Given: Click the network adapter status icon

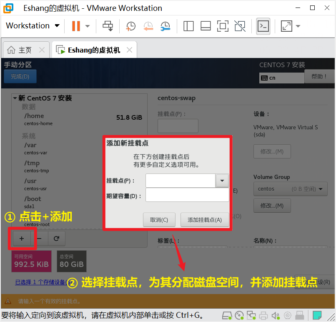Looking at the screenshot, I should [x=251, y=315].
